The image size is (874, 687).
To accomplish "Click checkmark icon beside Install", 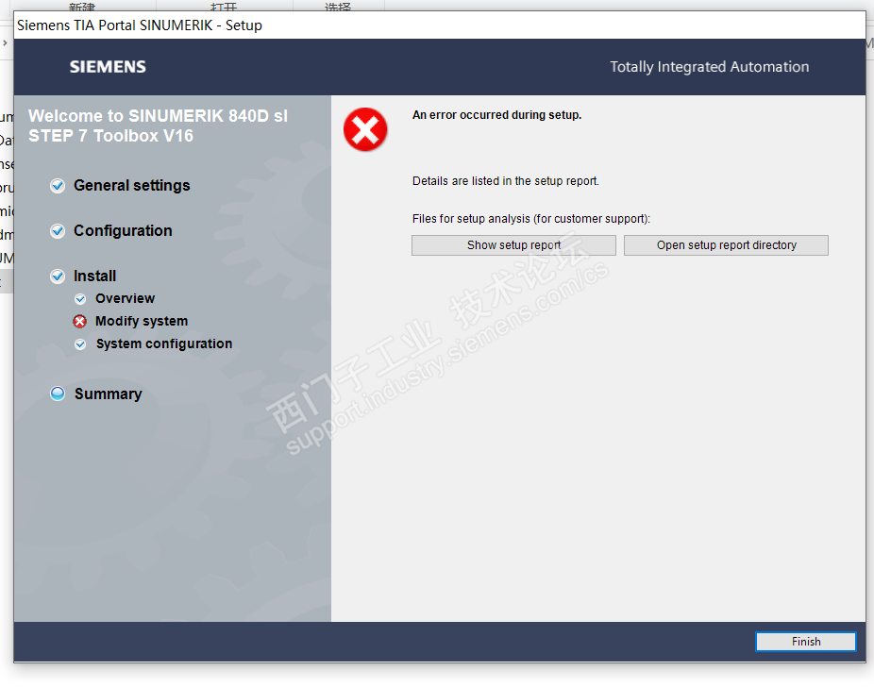I will pyautogui.click(x=58, y=276).
